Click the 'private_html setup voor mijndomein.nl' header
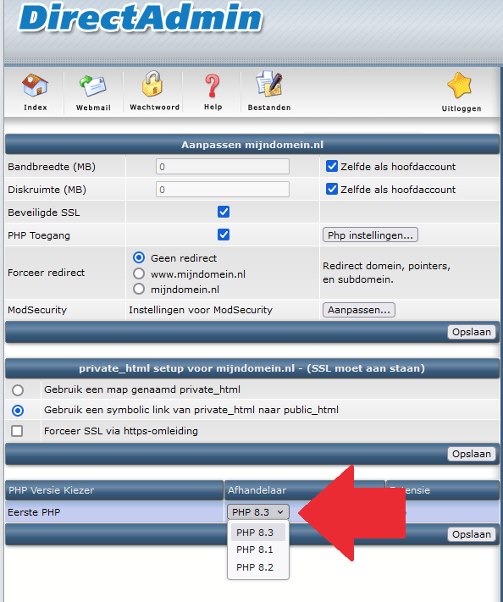 point(251,368)
